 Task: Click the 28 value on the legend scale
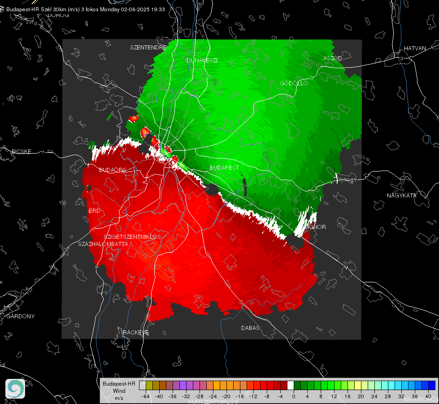pyautogui.click(x=387, y=396)
